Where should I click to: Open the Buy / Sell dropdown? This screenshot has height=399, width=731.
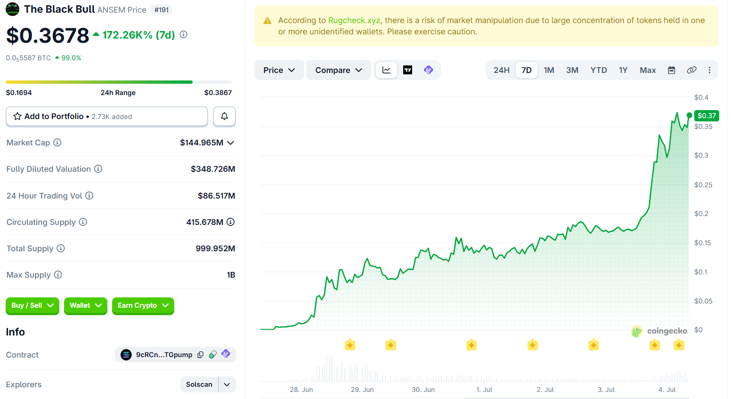coord(32,306)
